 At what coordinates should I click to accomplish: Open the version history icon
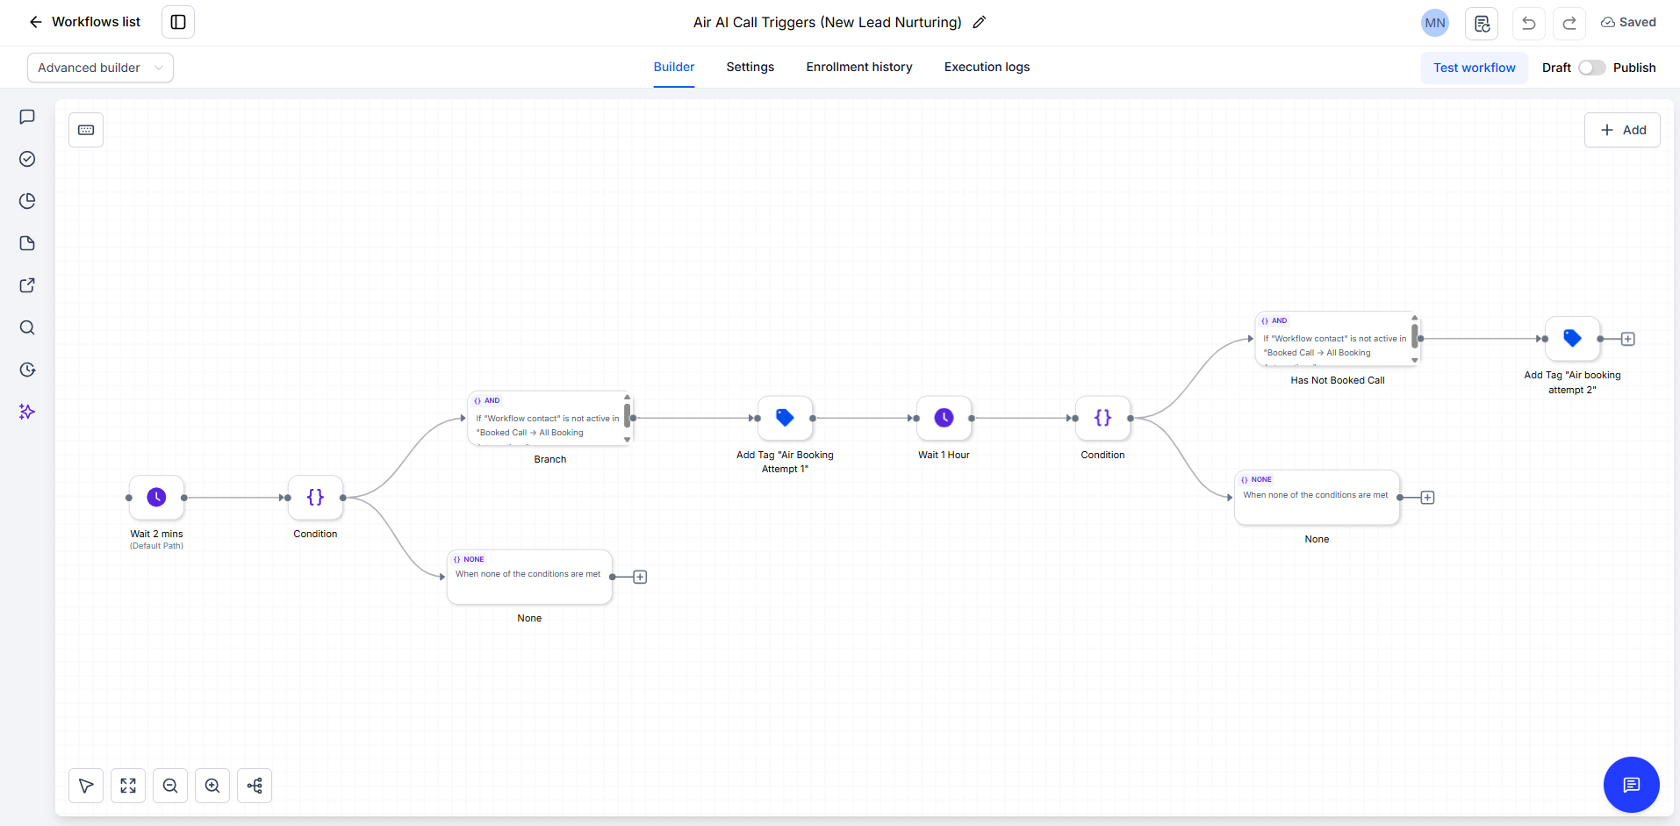[1482, 23]
